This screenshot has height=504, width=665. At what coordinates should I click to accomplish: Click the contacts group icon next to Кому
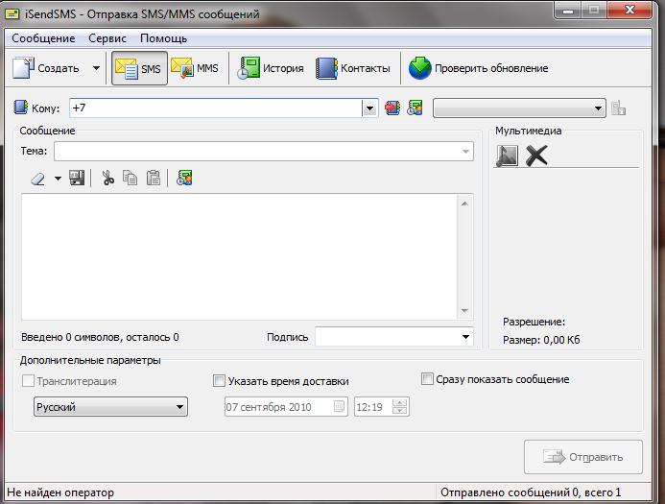(x=415, y=108)
